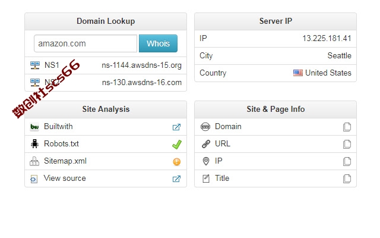
Task: Click the Site Analysis panel header
Action: pyautogui.click(x=106, y=109)
